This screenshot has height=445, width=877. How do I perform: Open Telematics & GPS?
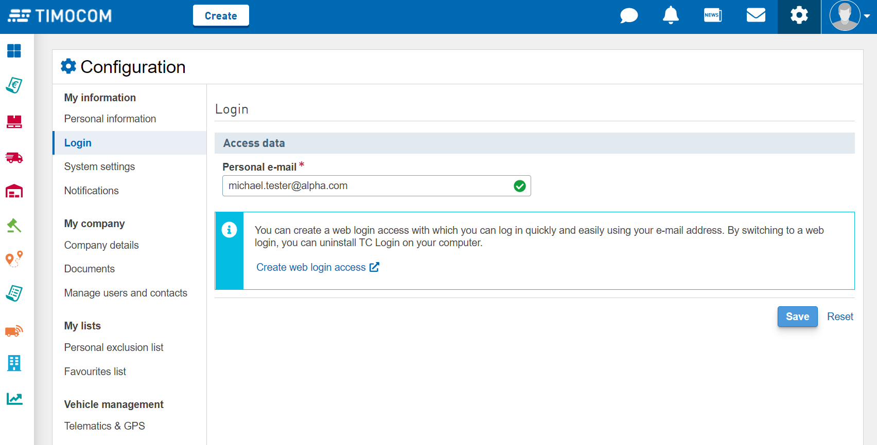point(104,426)
